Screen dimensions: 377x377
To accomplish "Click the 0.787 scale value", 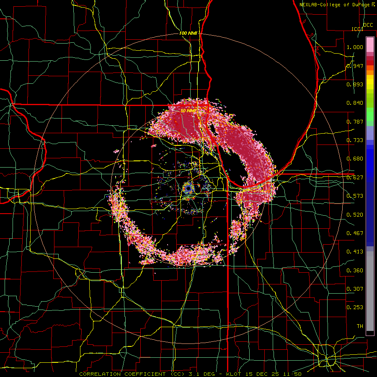I will tap(355, 121).
